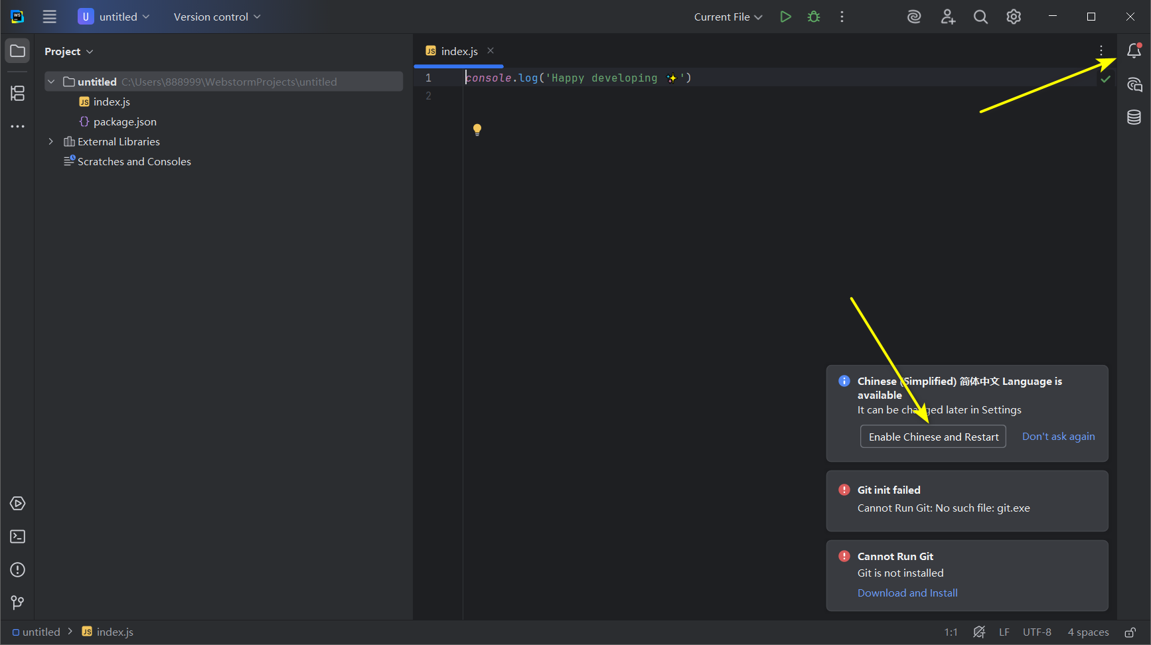Toggle read-only lock icon in status bar

[1130, 632]
